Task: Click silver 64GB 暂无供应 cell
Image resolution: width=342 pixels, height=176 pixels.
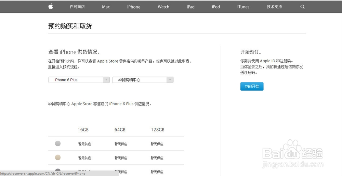Action: [x=121, y=144]
